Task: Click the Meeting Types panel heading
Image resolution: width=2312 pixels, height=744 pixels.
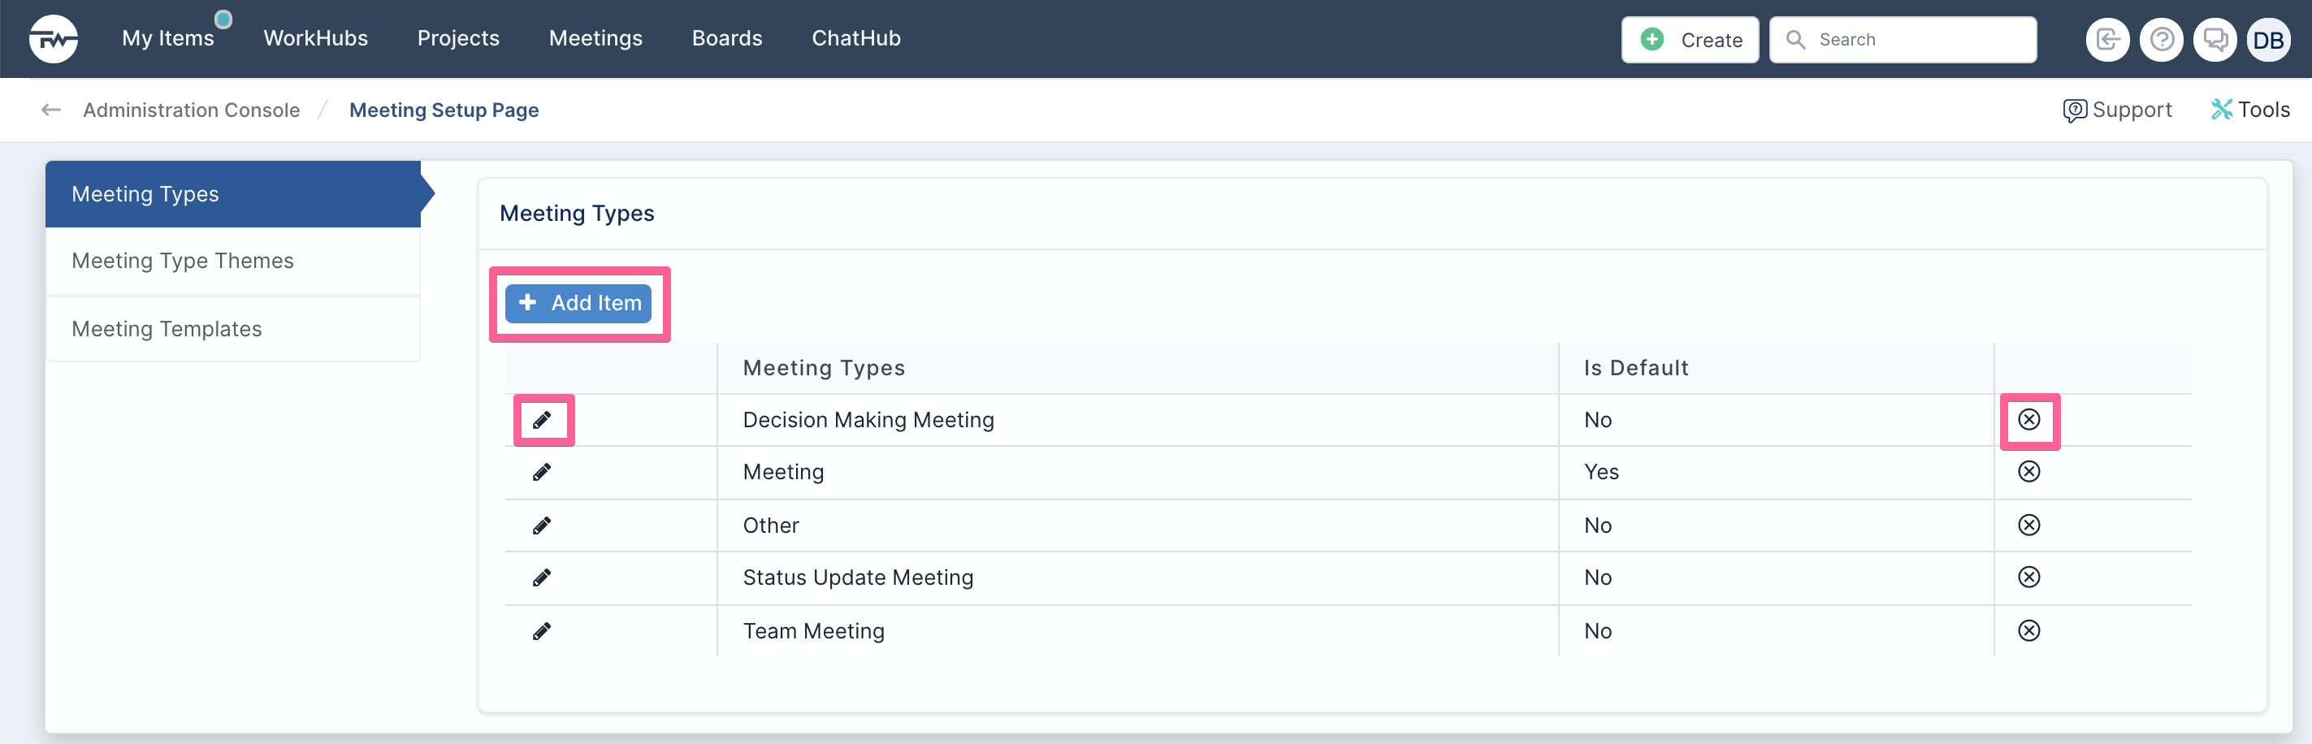Action: (x=576, y=214)
